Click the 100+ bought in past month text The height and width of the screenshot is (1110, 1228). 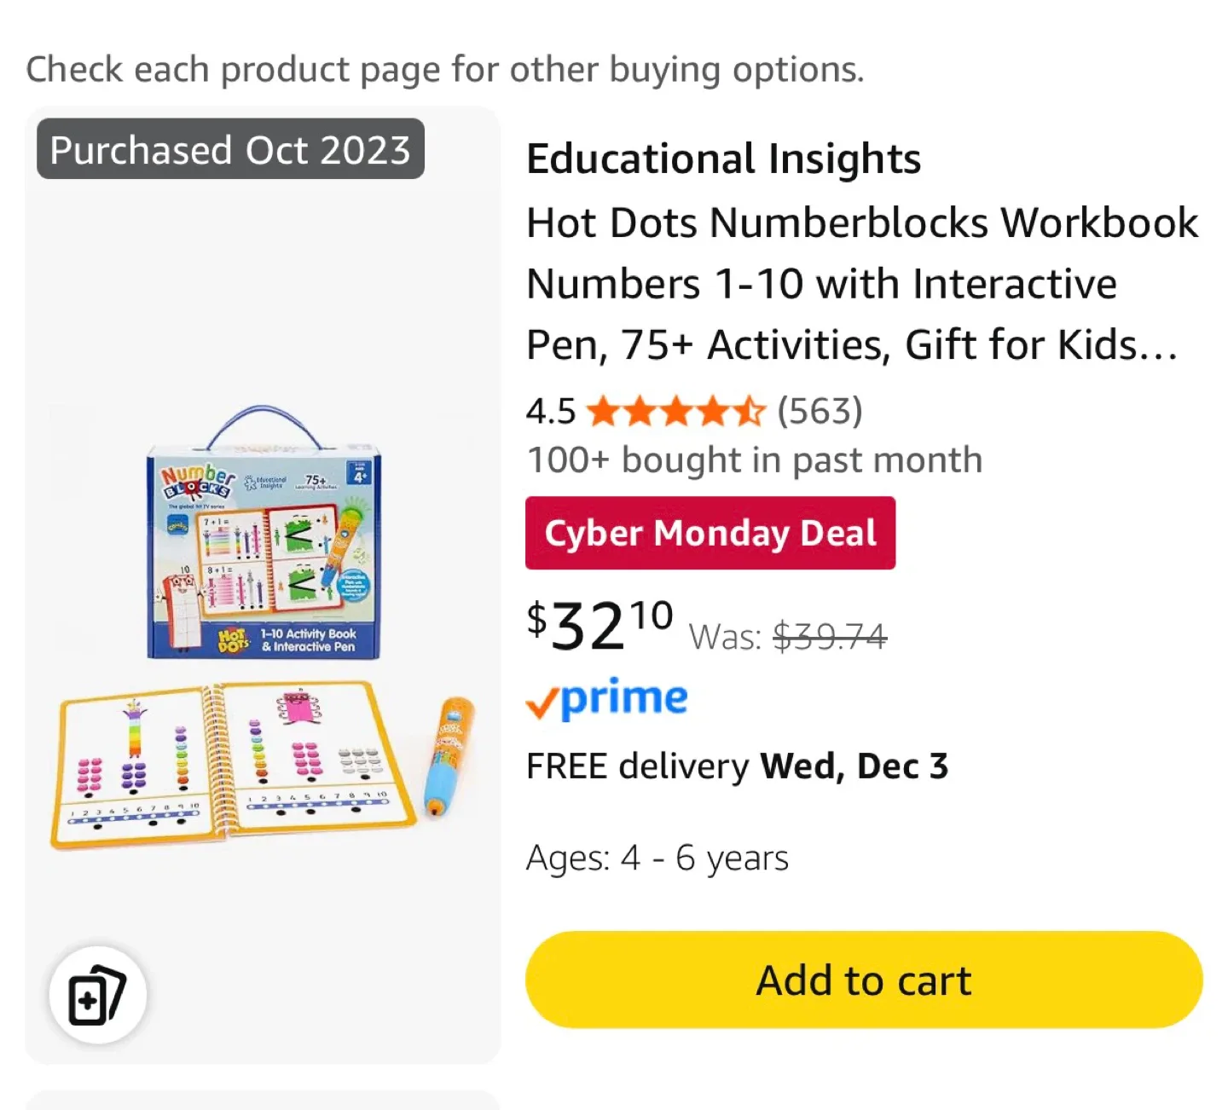pos(754,460)
